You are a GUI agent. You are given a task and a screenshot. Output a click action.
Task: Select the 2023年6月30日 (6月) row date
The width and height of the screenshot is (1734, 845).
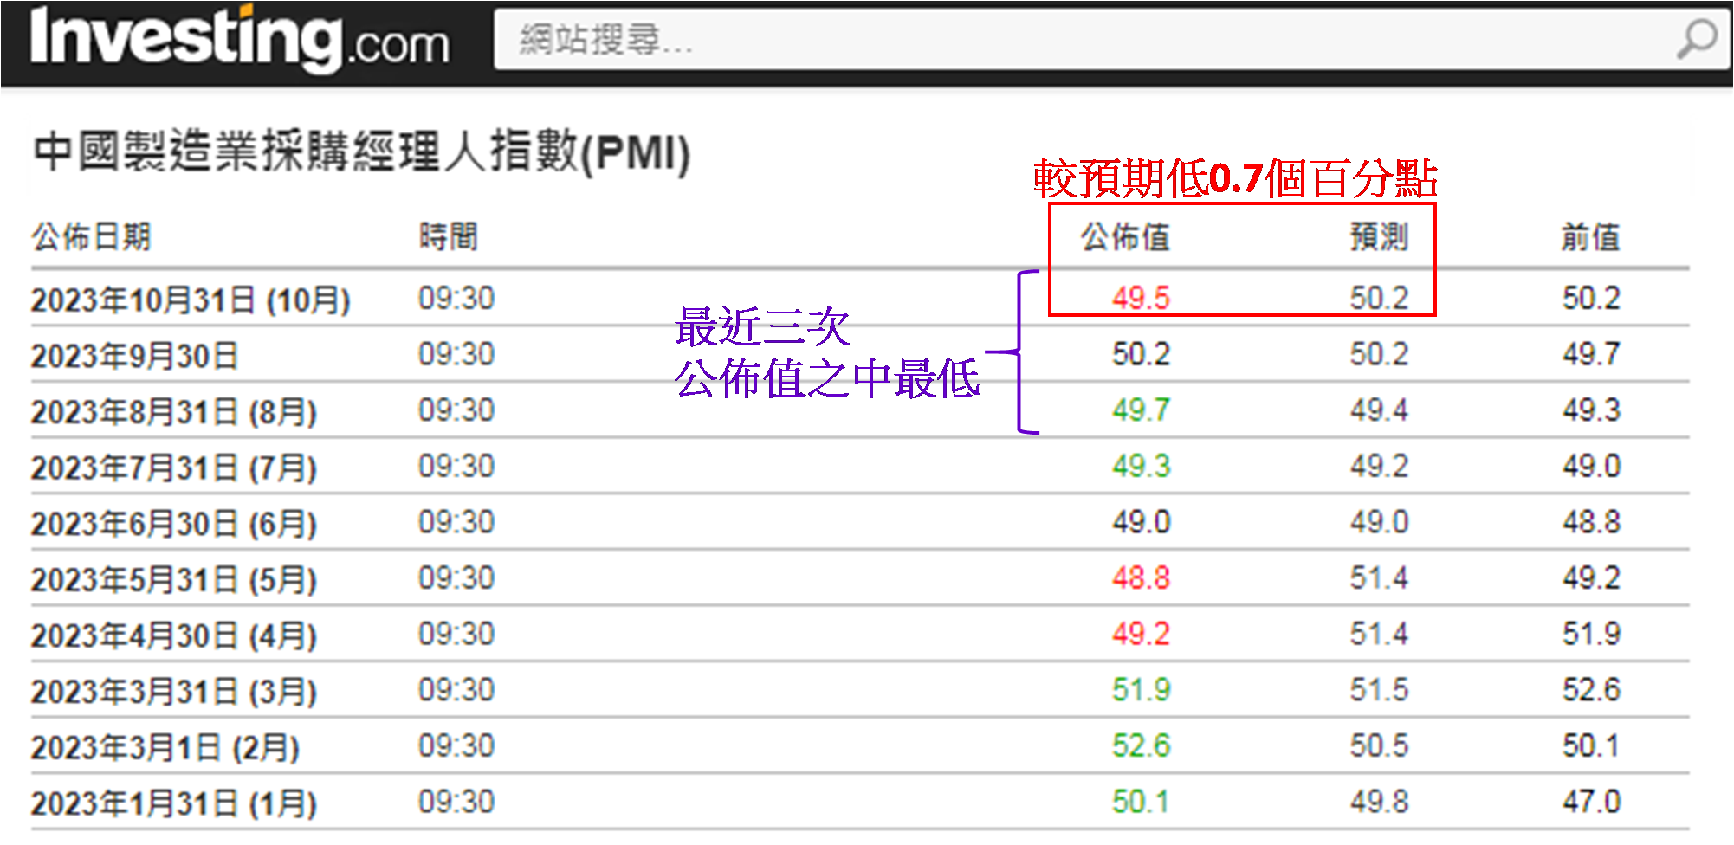click(x=173, y=524)
